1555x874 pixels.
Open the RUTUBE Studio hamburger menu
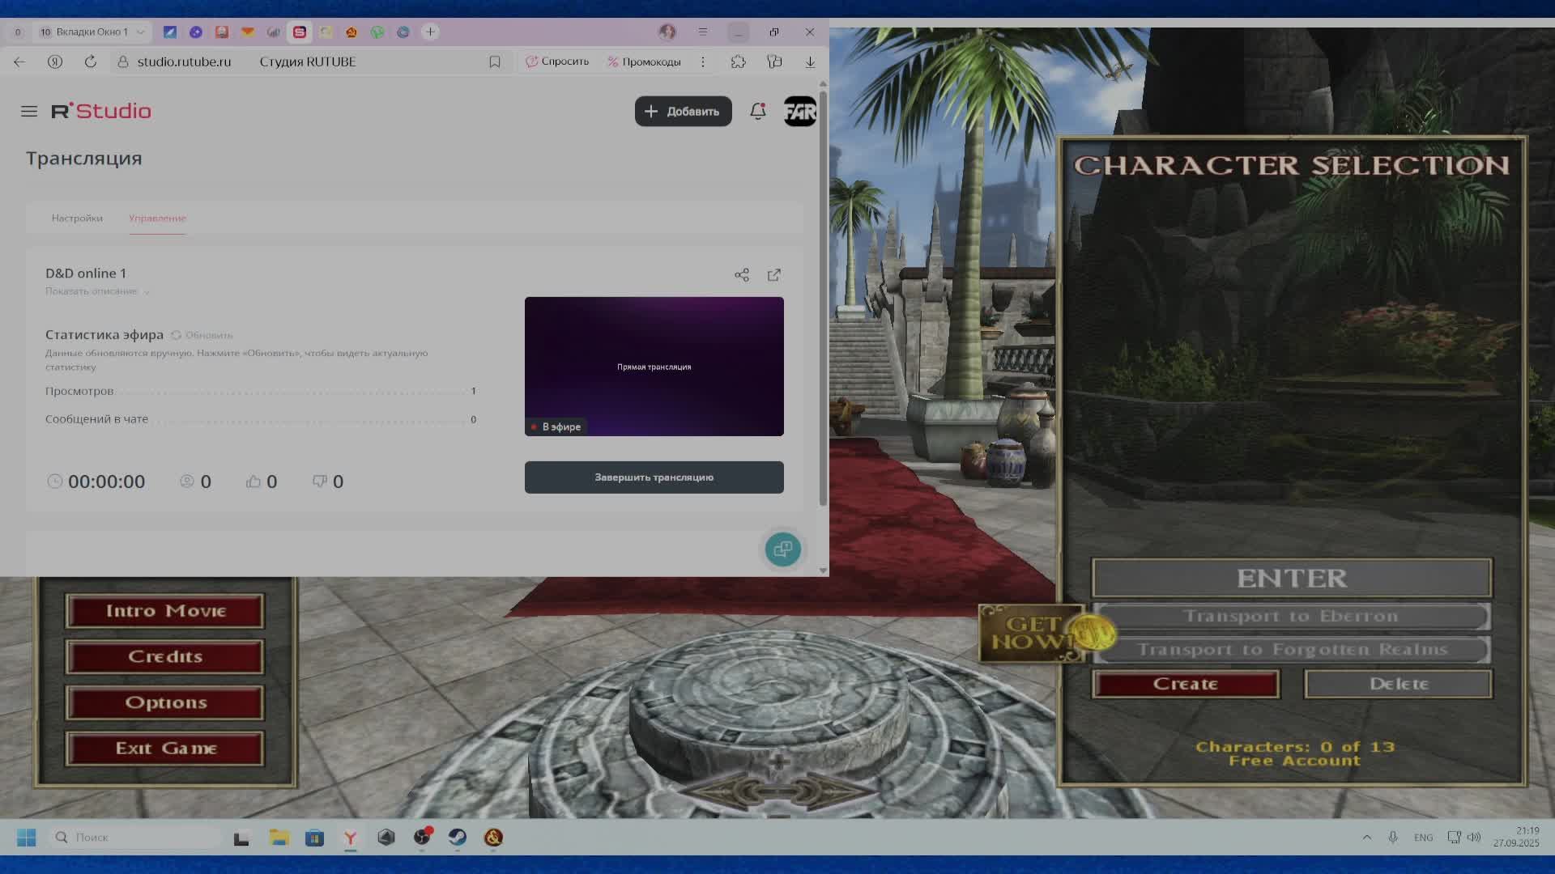tap(29, 112)
